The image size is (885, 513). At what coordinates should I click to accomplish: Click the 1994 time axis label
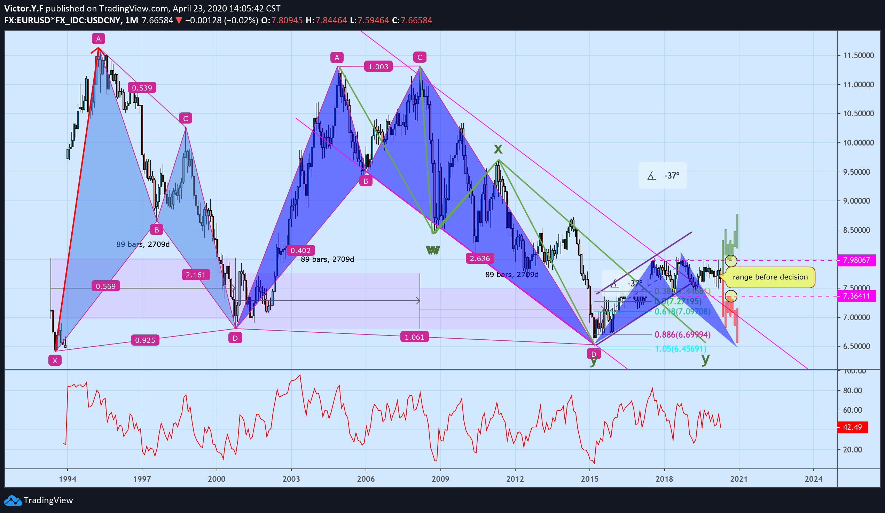click(x=68, y=479)
